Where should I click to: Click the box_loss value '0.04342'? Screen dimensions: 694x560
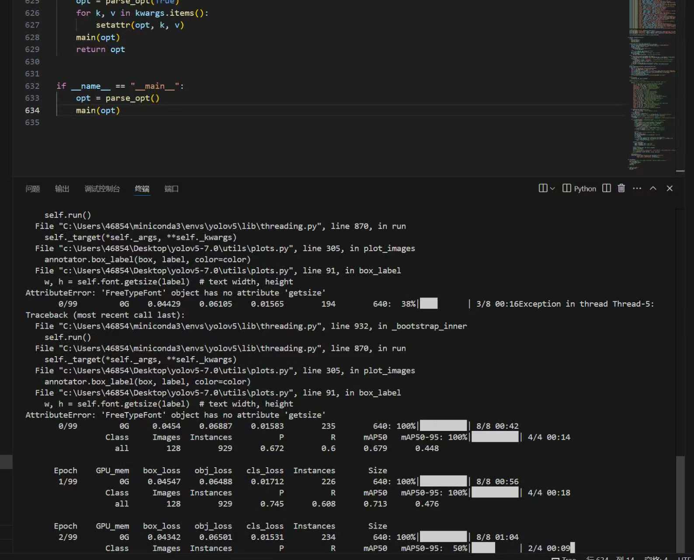tap(164, 537)
